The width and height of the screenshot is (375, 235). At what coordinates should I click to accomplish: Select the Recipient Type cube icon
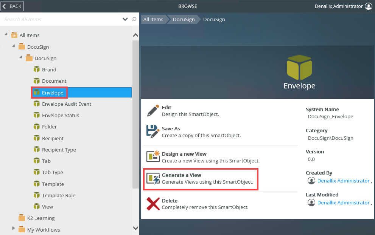(x=37, y=150)
